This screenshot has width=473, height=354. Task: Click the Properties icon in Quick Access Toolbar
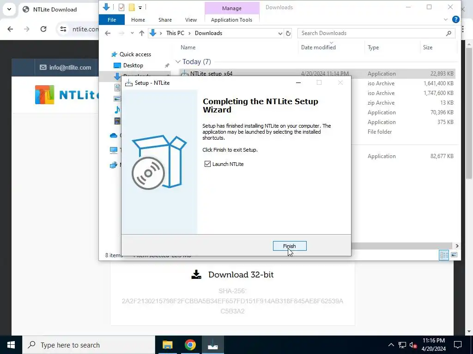click(x=121, y=7)
